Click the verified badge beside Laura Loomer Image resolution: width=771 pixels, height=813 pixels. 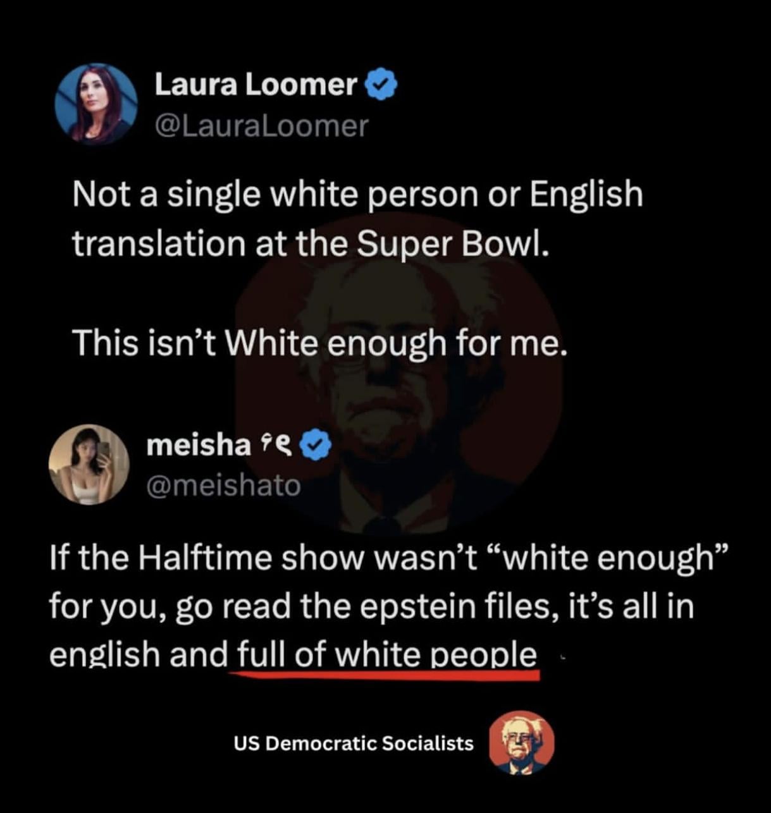click(381, 85)
